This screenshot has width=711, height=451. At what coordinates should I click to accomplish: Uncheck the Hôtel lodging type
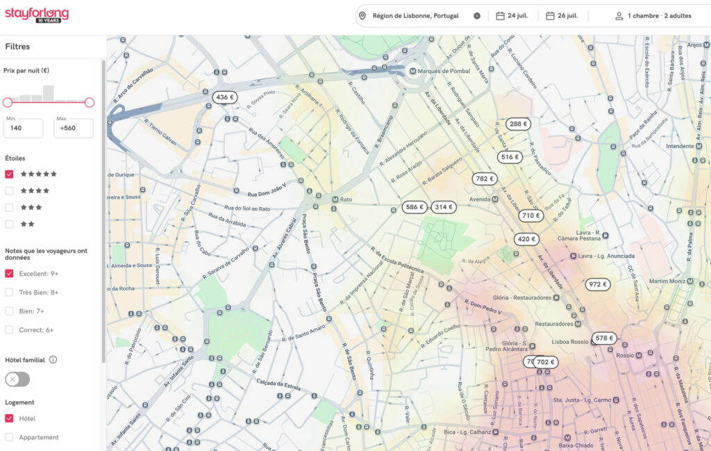click(9, 418)
